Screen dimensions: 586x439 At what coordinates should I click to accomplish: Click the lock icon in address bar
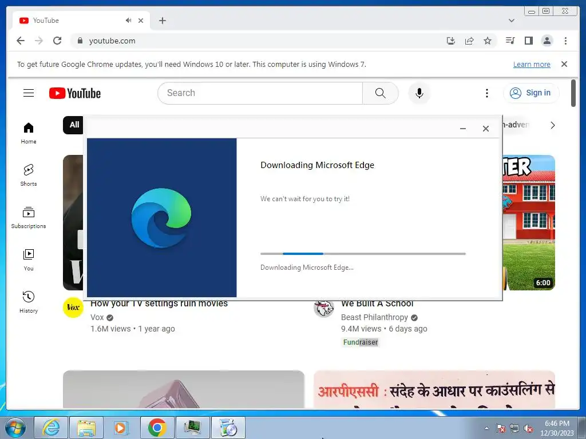(80, 41)
